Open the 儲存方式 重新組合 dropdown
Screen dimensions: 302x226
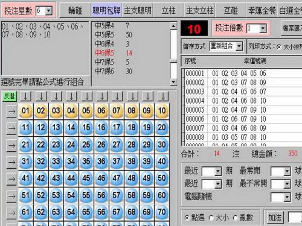[x=239, y=46]
